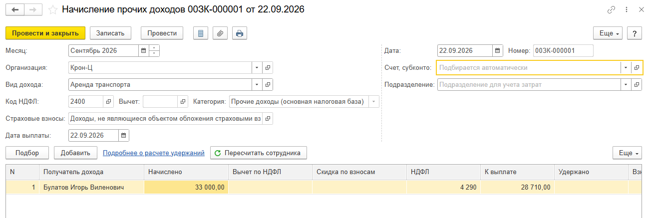Click the Подразделение input field
This screenshot has width=651, height=218.
529,84
